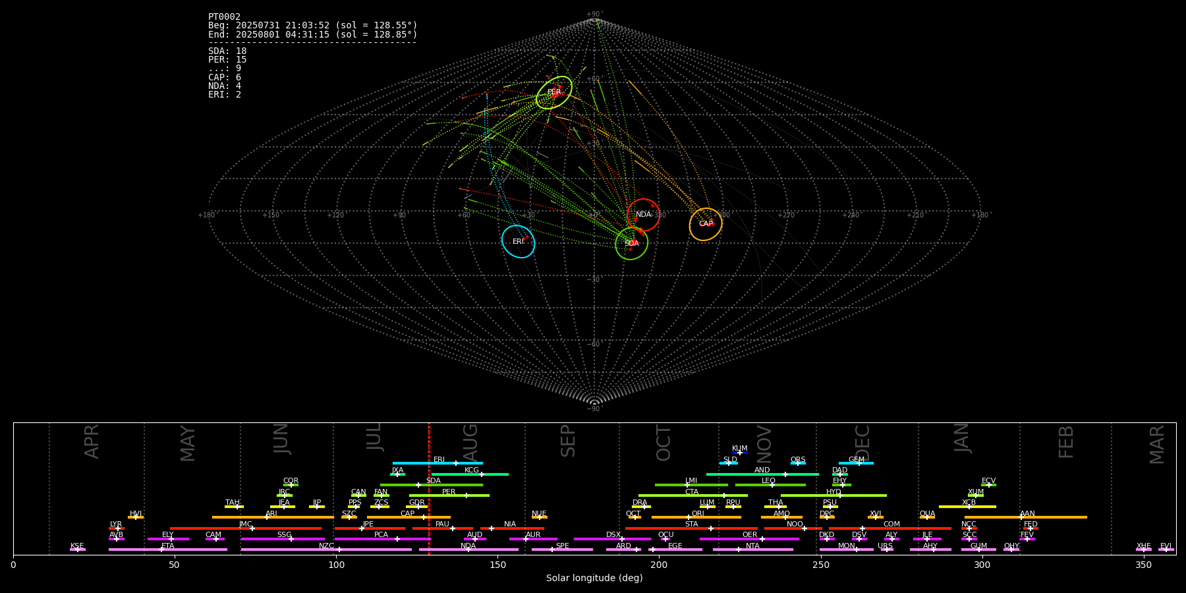Click the OER purple shower bar
Screen dimensions: 1186x593
click(749, 539)
